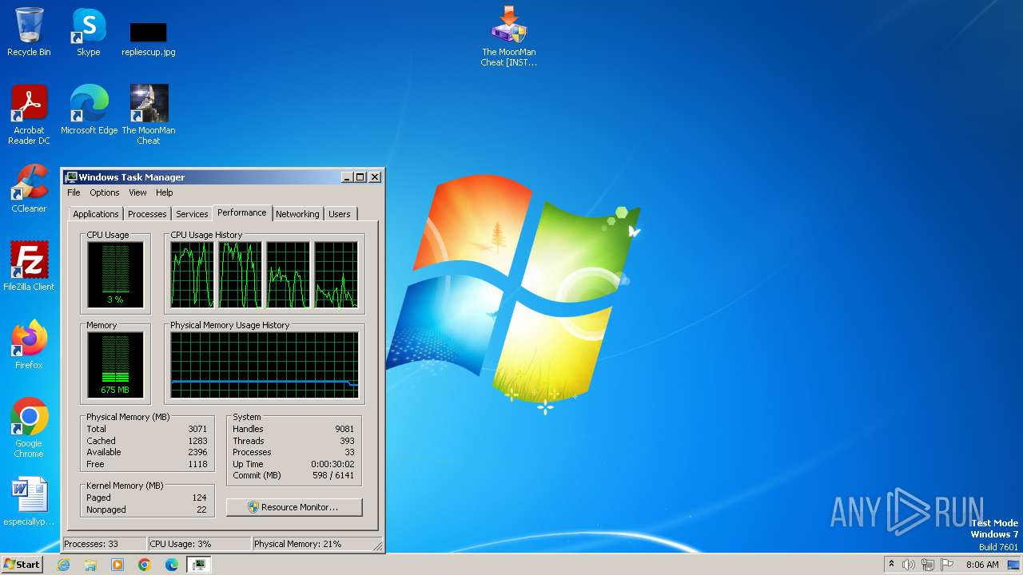Open the Options menu
The height and width of the screenshot is (575, 1023).
tap(105, 192)
